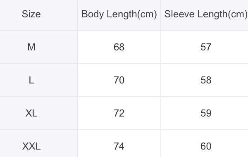This screenshot has width=248, height=157.
Task: Select sleeve length value 57
Action: [206, 47]
